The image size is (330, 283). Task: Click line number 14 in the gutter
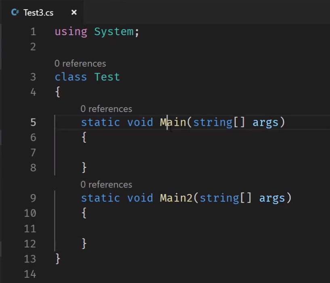point(30,274)
